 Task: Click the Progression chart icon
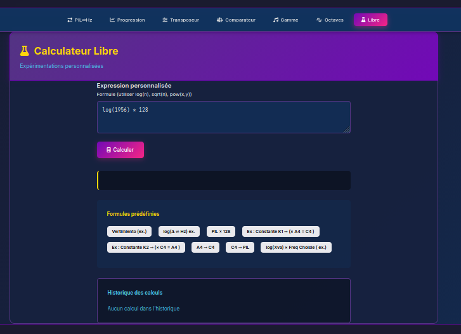112,20
